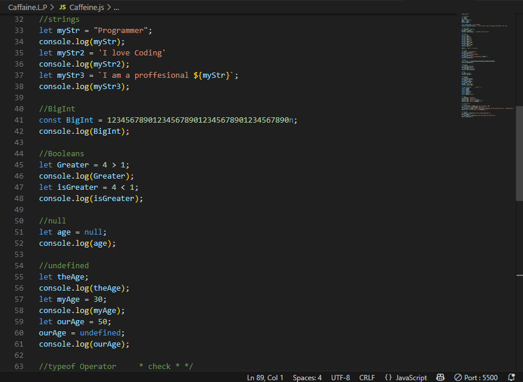Expand the breadcrumb ellipsis symbol list
The image size is (523, 382).
point(116,8)
